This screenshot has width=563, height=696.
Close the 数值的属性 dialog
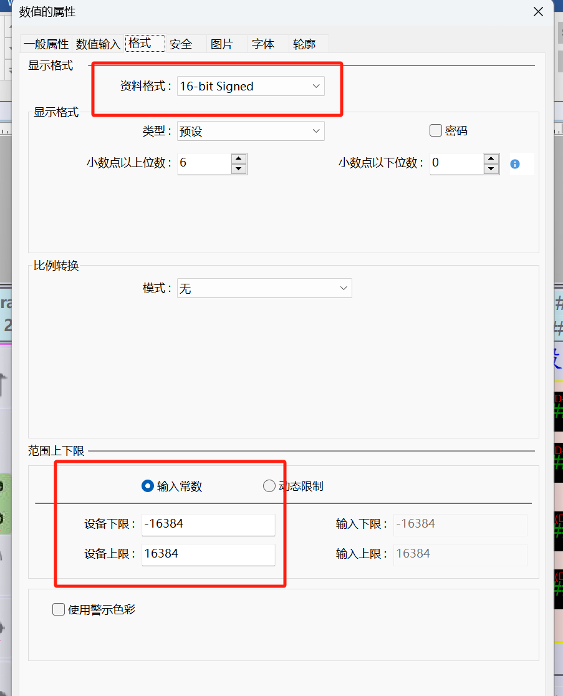click(538, 11)
